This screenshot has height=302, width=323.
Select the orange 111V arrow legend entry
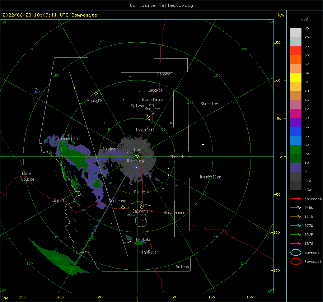coord(296,217)
